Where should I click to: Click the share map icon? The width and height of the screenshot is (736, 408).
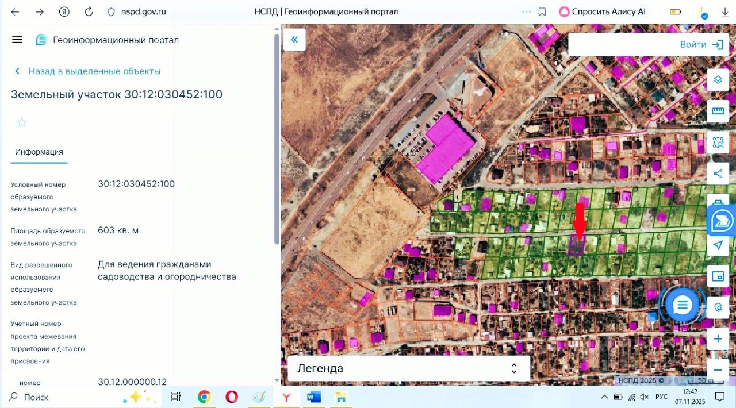point(718,174)
